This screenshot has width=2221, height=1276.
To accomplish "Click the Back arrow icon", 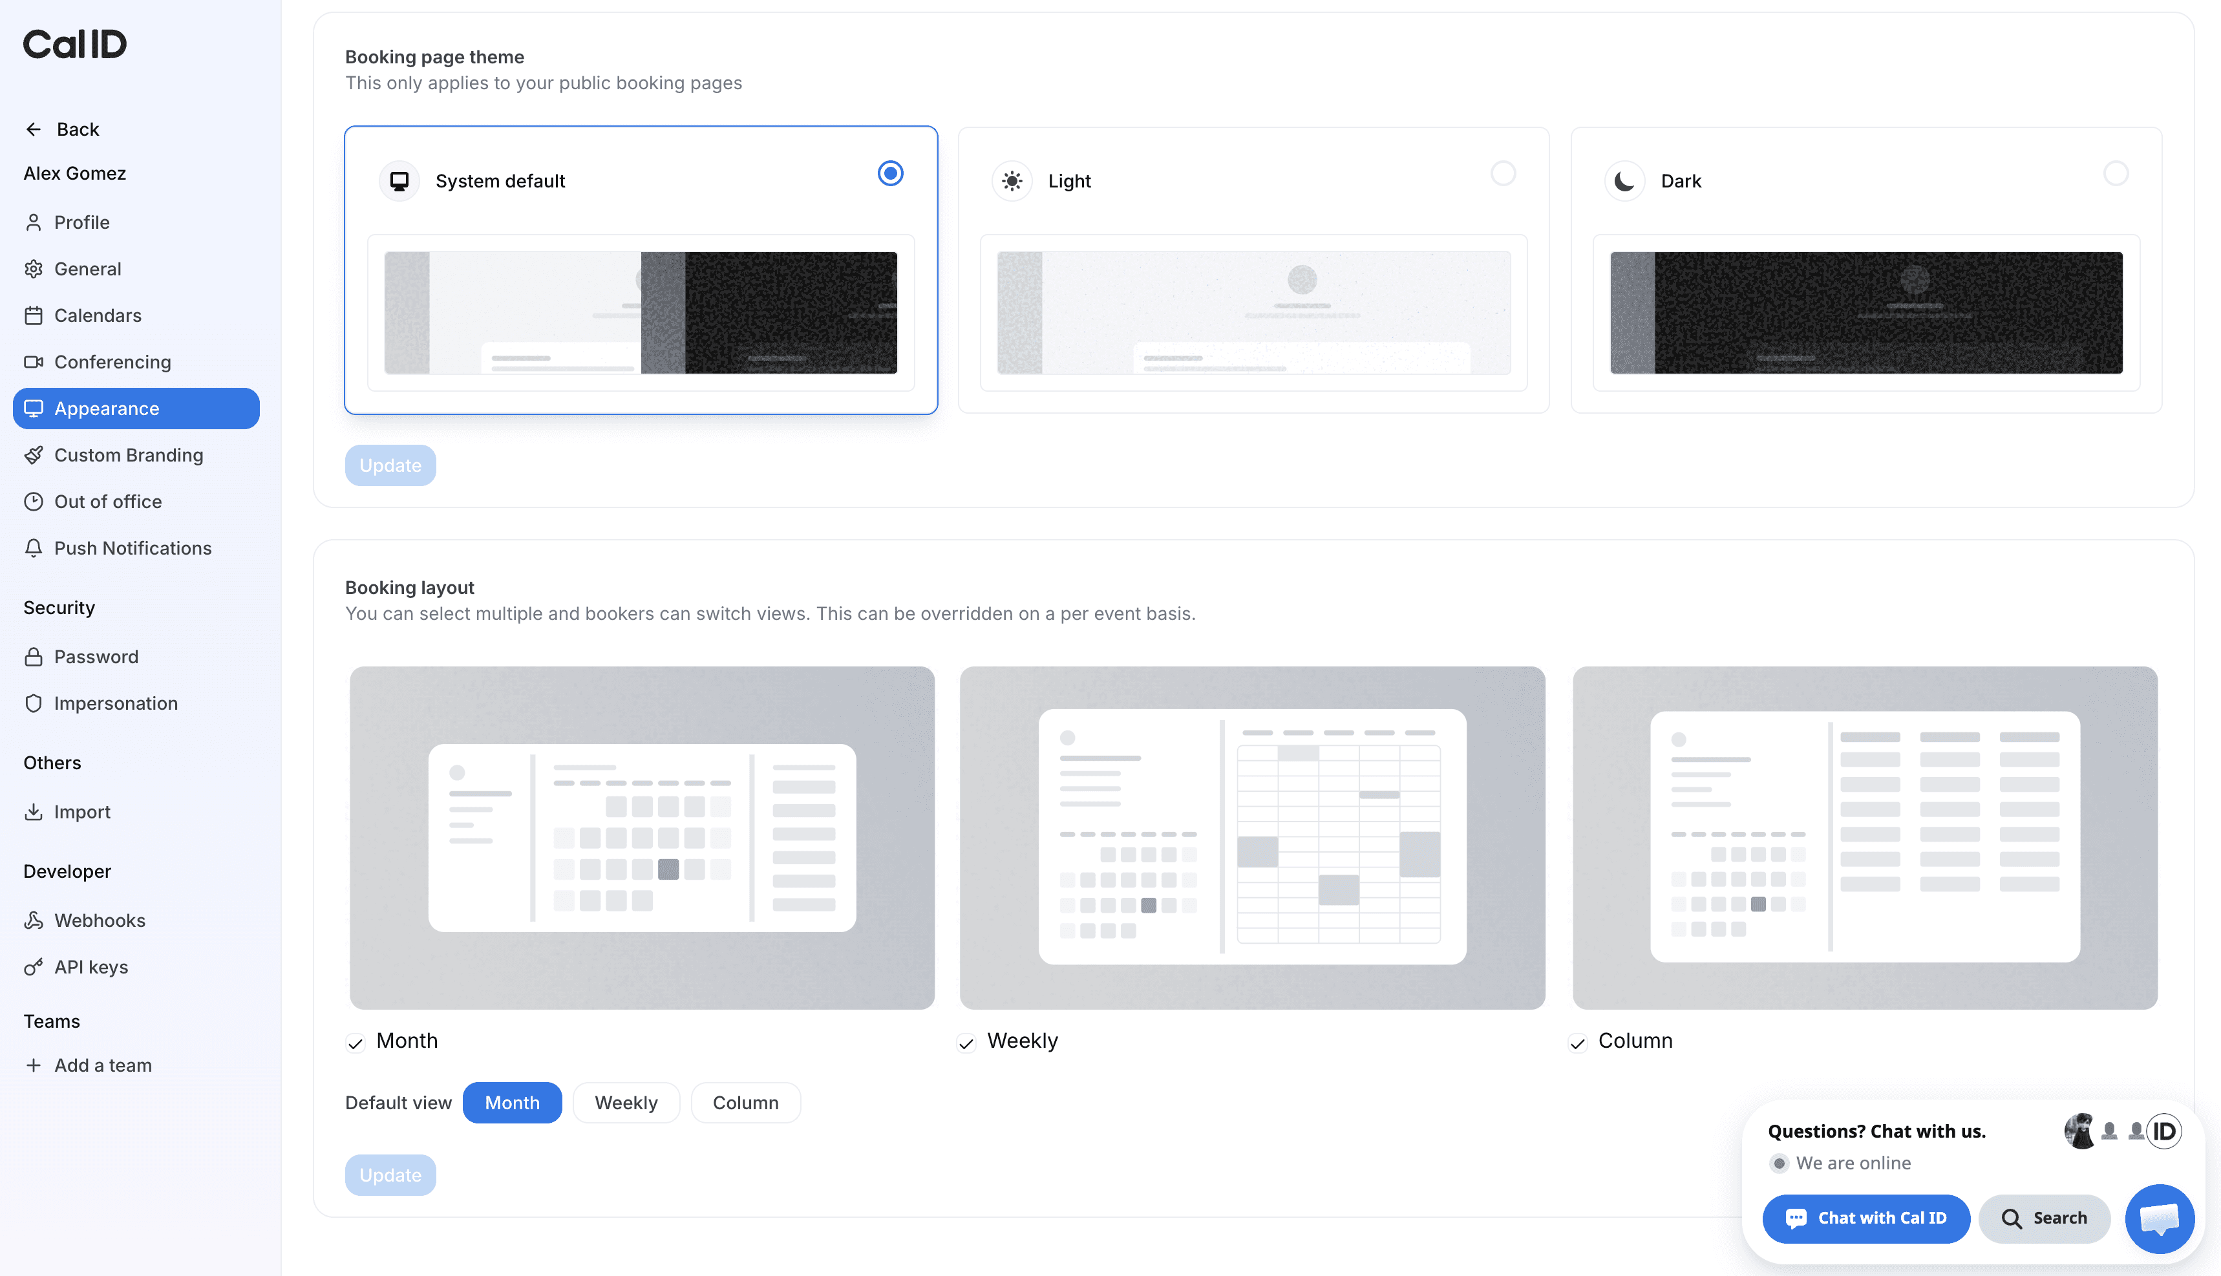I will pos(34,129).
